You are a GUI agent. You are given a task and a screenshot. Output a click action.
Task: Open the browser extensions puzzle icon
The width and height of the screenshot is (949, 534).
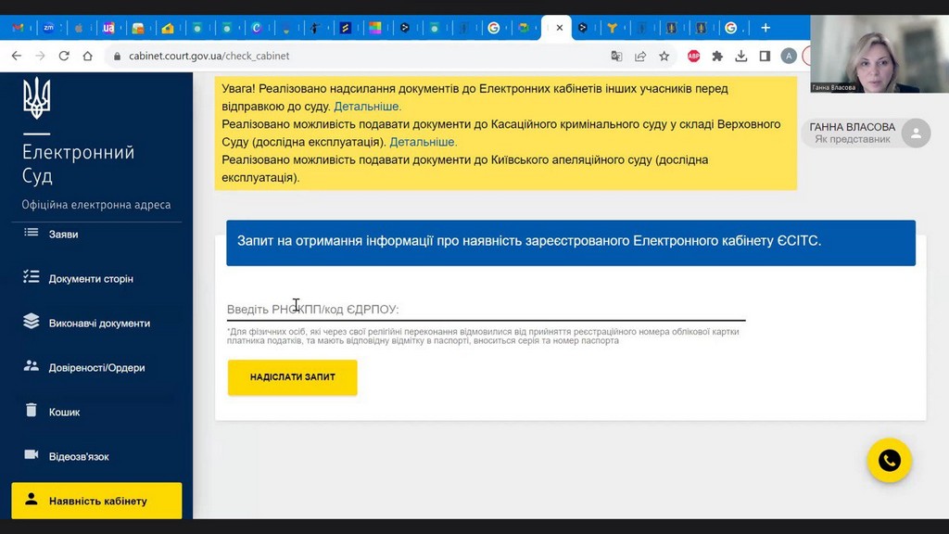pos(717,56)
